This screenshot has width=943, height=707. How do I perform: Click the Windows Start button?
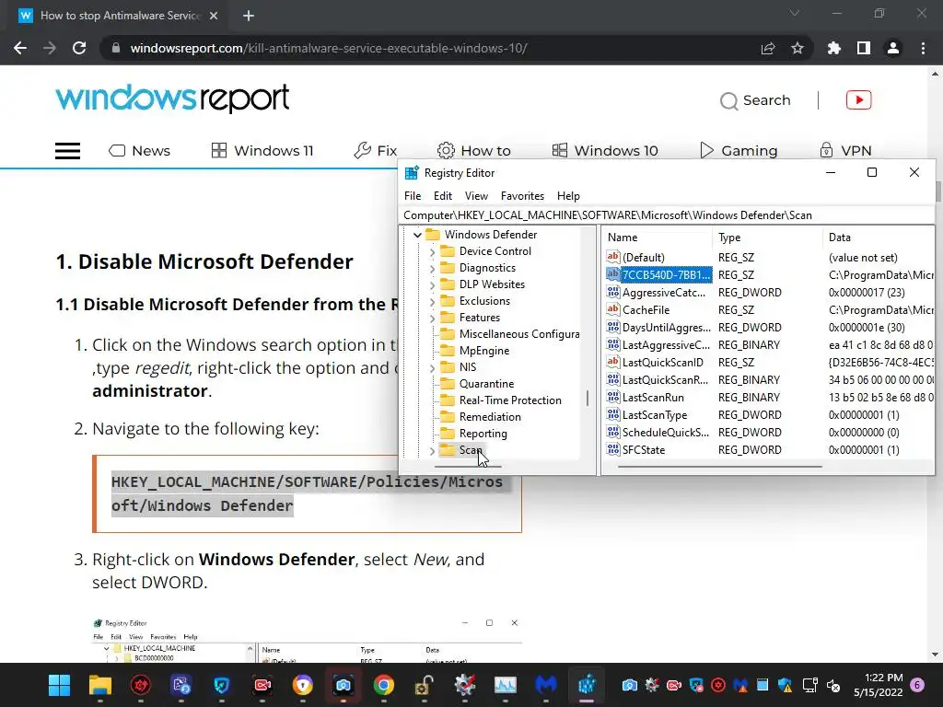pyautogui.click(x=60, y=685)
